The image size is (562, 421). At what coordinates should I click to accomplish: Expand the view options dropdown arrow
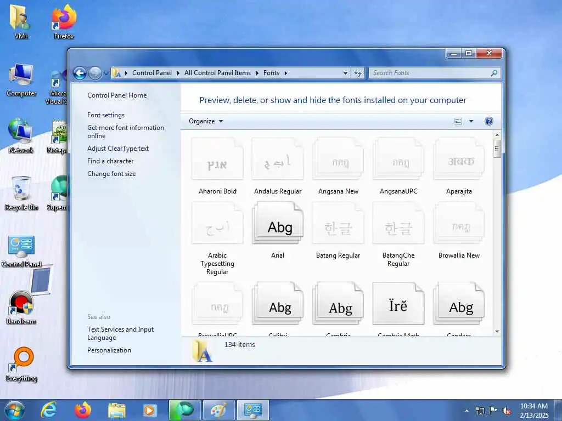[x=471, y=121]
